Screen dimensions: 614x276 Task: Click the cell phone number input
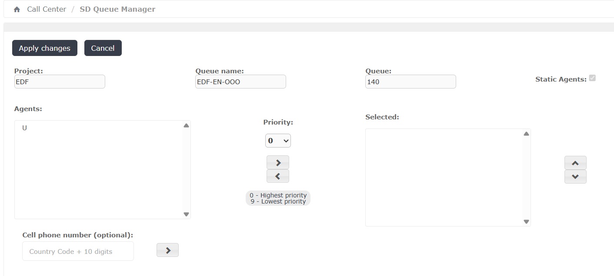pos(78,251)
